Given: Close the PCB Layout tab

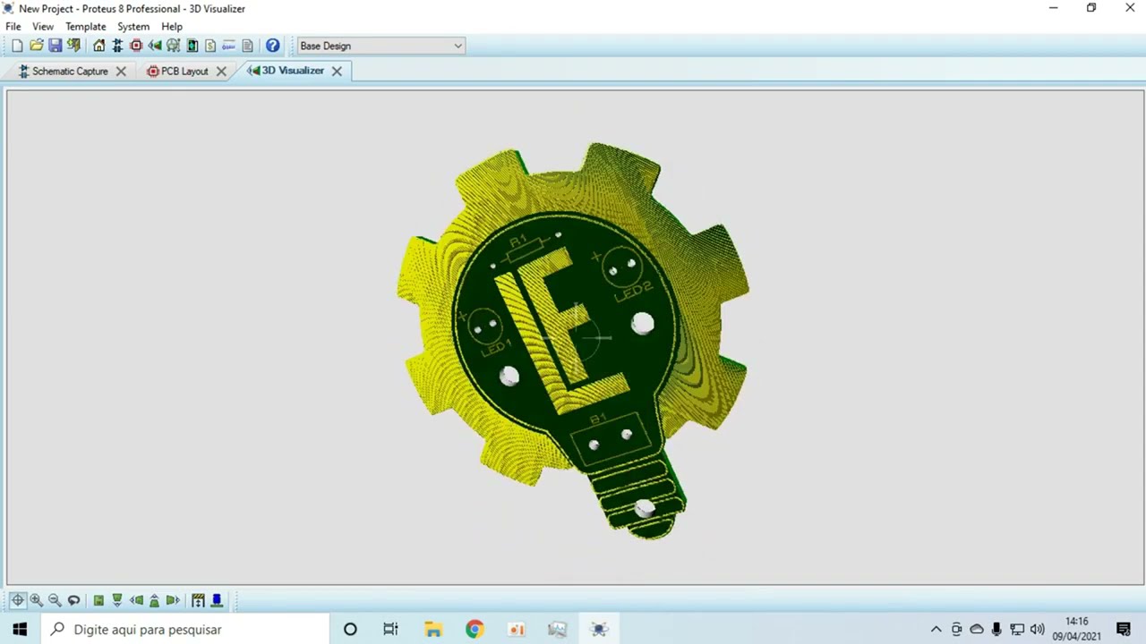Looking at the screenshot, I should 221,72.
